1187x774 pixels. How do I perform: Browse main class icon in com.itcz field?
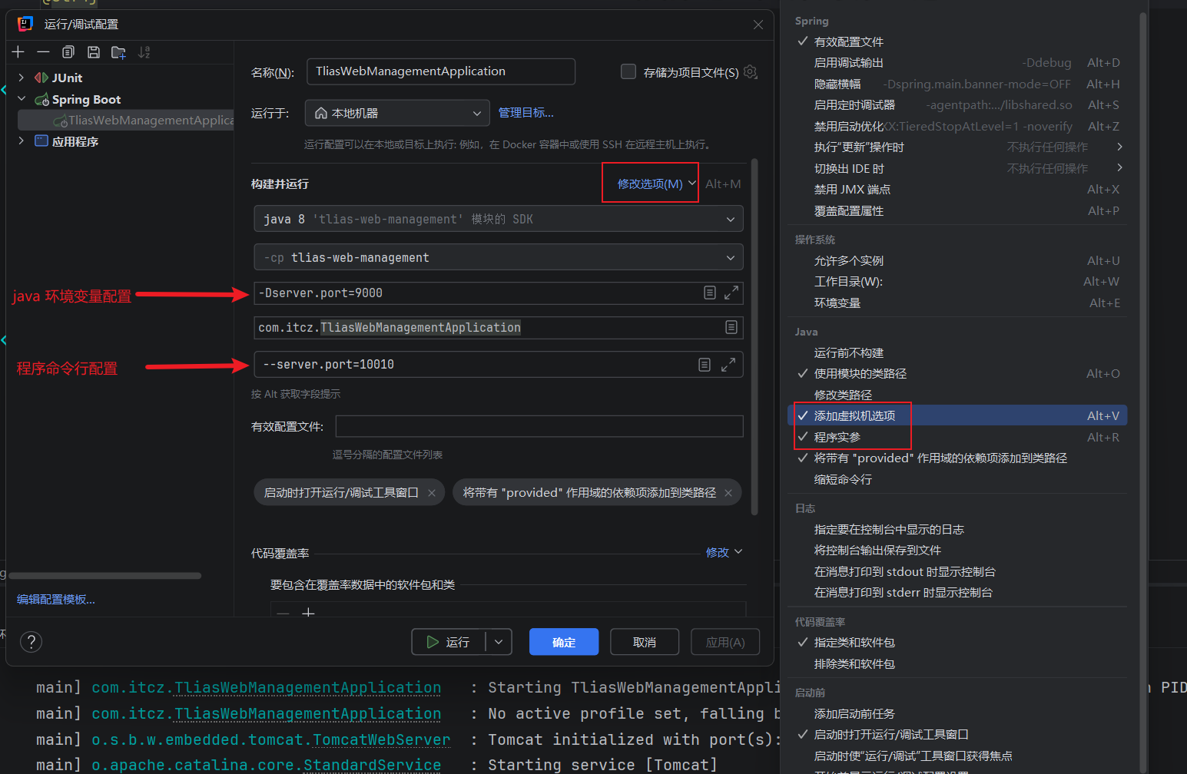tap(731, 327)
